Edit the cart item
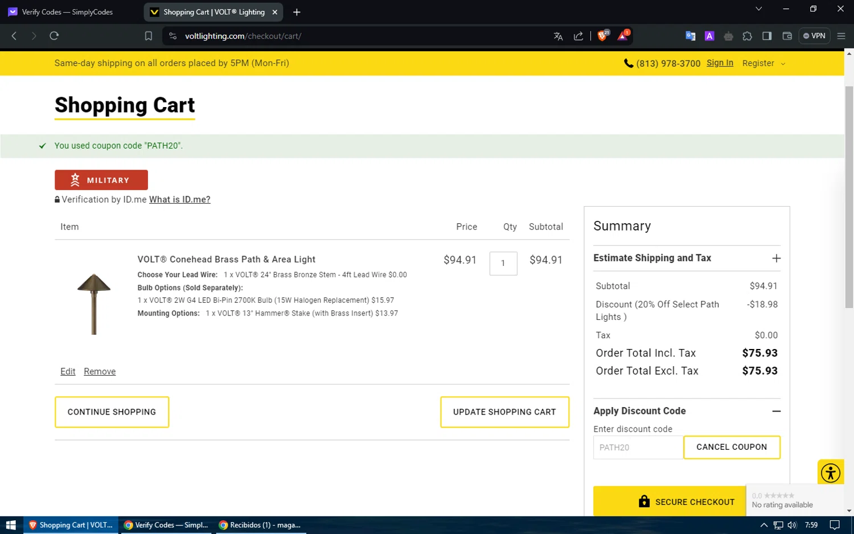The width and height of the screenshot is (854, 534). tap(68, 372)
